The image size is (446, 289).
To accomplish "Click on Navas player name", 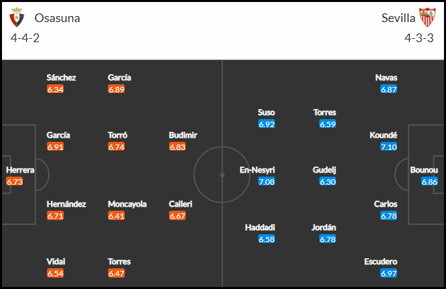I will coord(386,78).
